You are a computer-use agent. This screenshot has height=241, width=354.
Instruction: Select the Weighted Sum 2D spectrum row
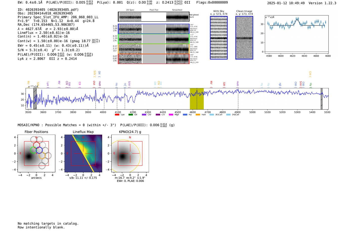153,17
